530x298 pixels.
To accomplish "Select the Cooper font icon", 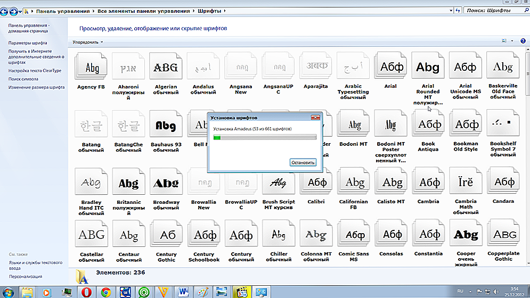I will pos(466,233).
